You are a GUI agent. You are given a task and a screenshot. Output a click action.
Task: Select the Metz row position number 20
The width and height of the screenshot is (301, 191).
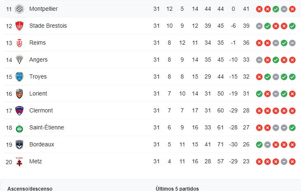(9, 162)
